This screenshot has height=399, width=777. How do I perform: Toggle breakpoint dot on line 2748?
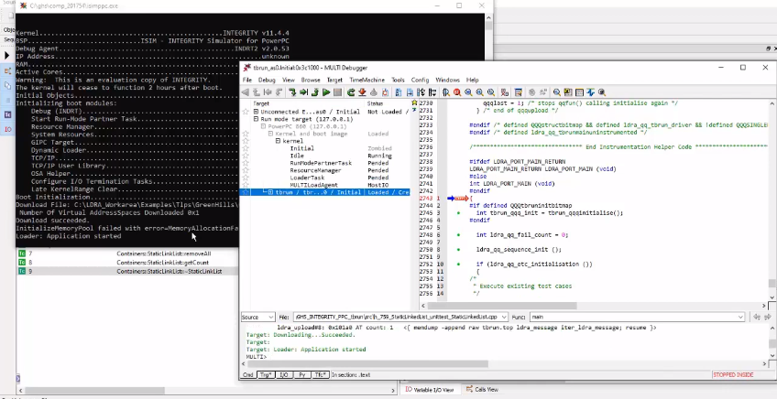458,234
